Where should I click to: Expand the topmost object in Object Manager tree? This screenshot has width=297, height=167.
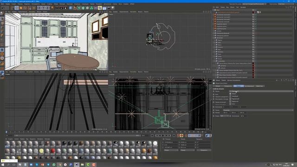pos(213,10)
